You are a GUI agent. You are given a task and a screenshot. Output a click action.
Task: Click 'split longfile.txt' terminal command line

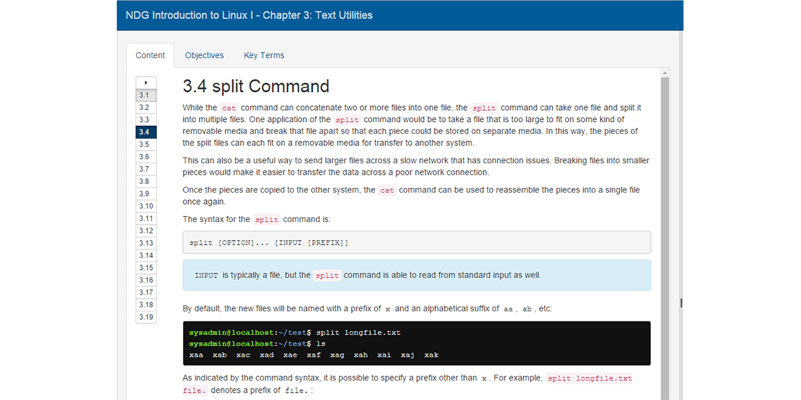[294, 333]
